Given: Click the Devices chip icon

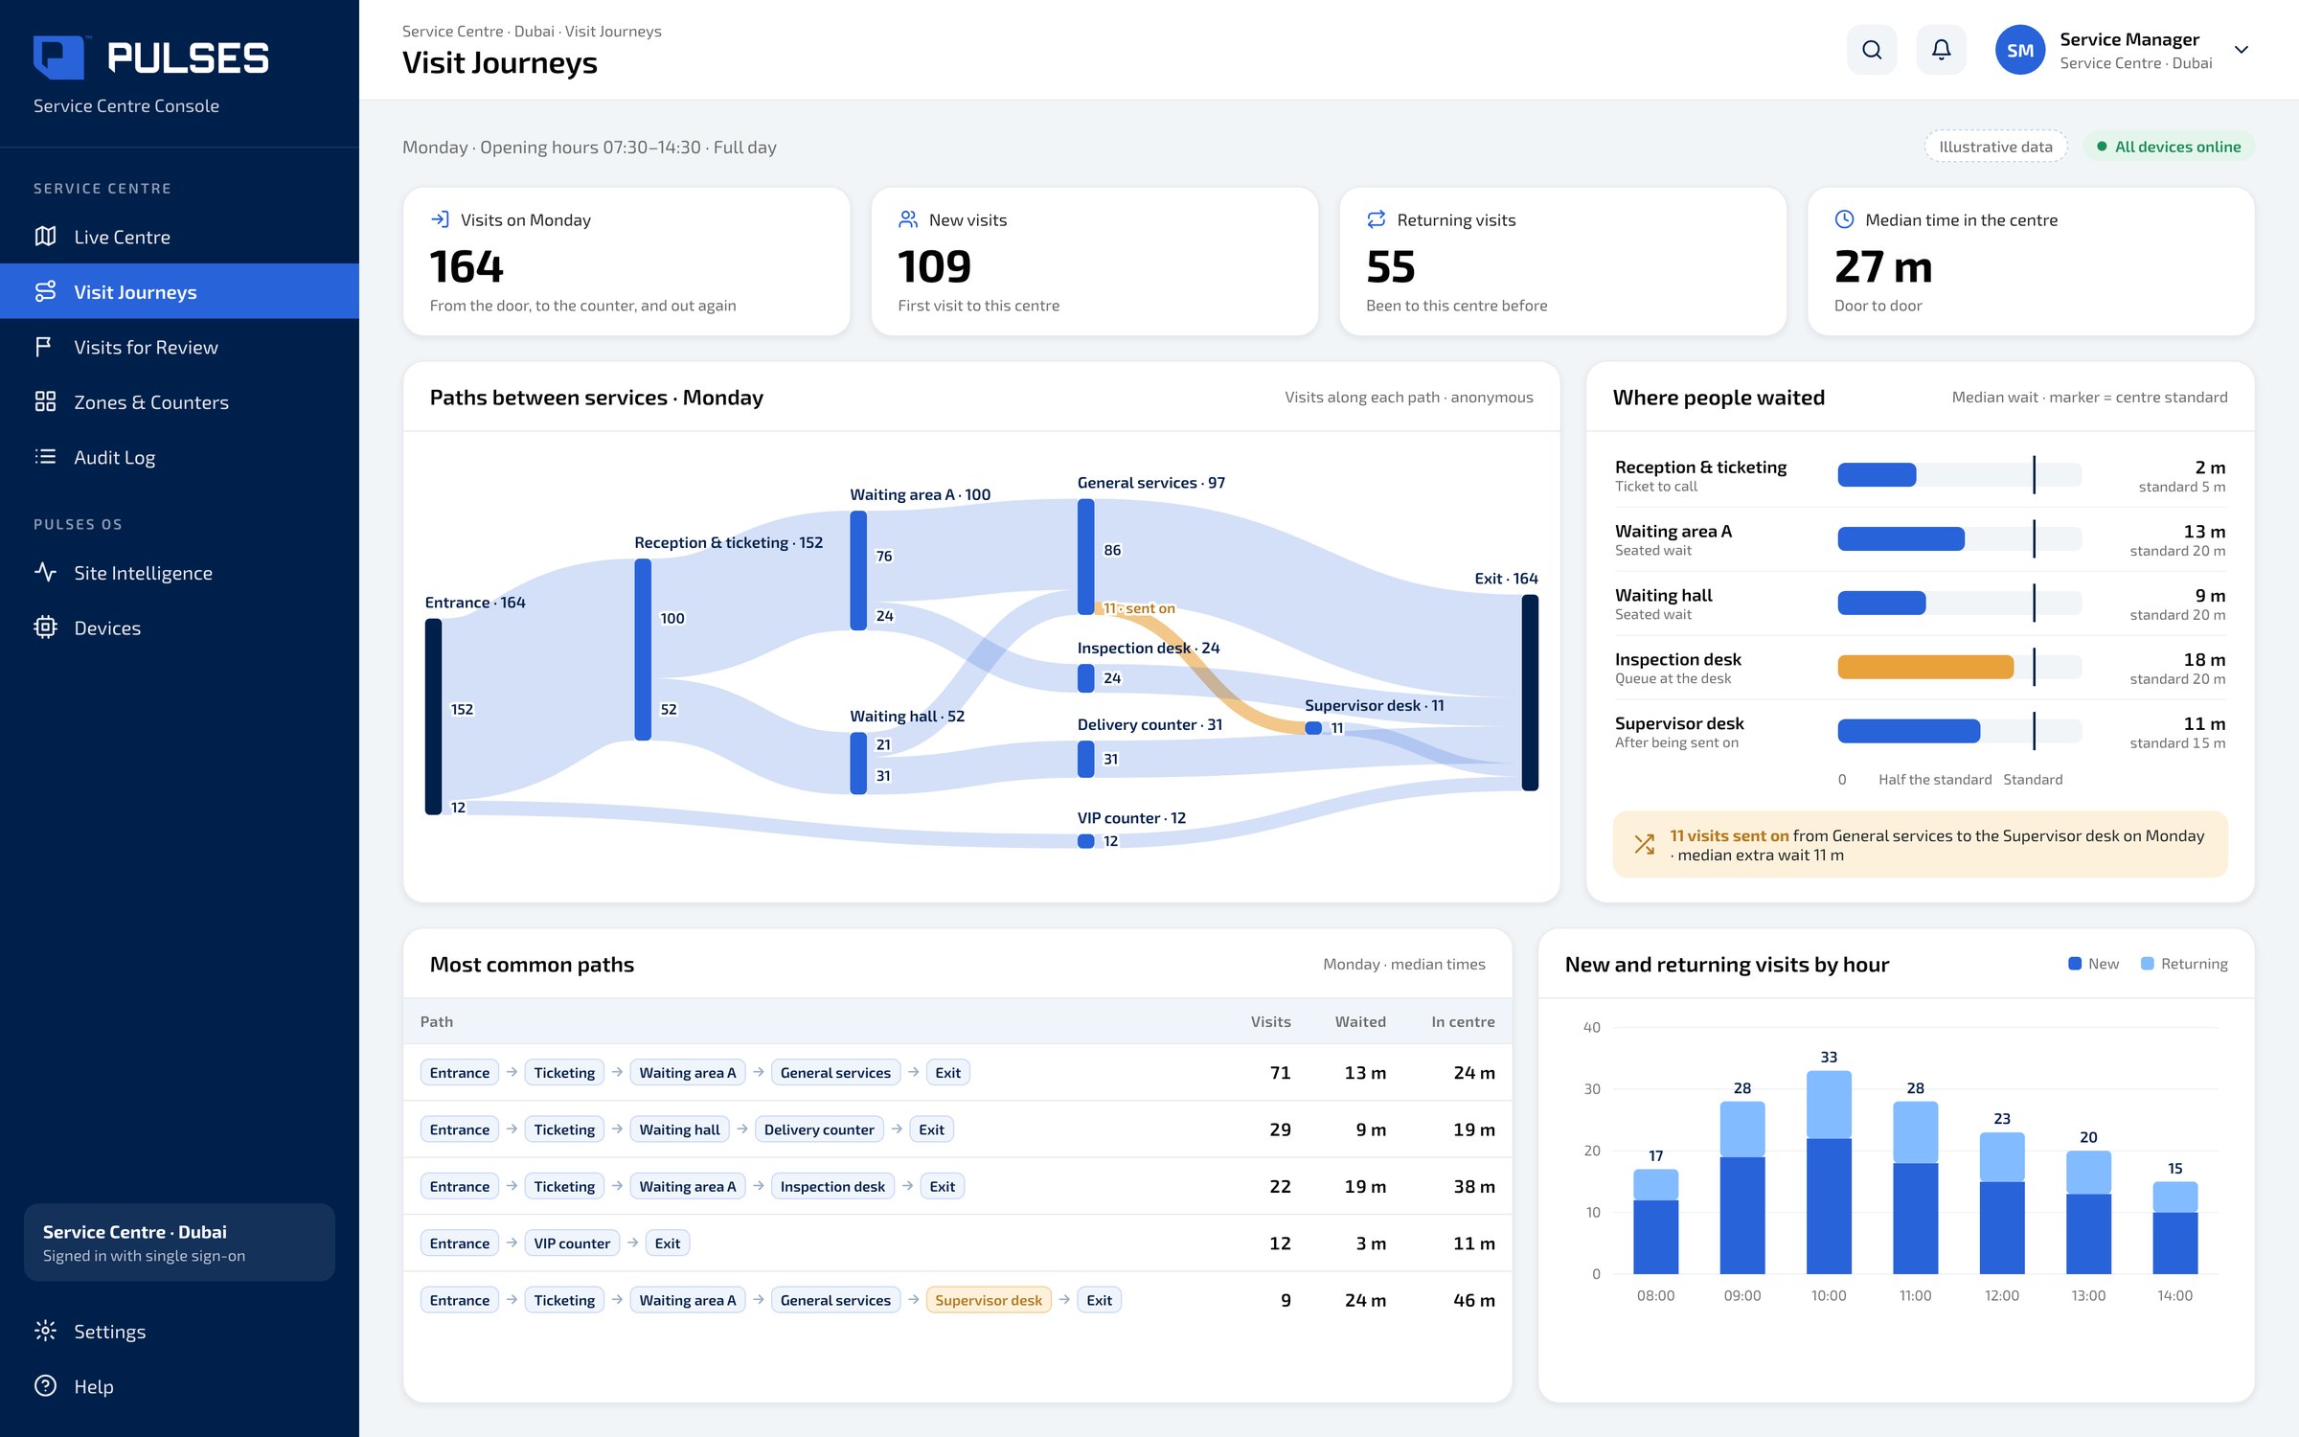Looking at the screenshot, I should point(45,627).
